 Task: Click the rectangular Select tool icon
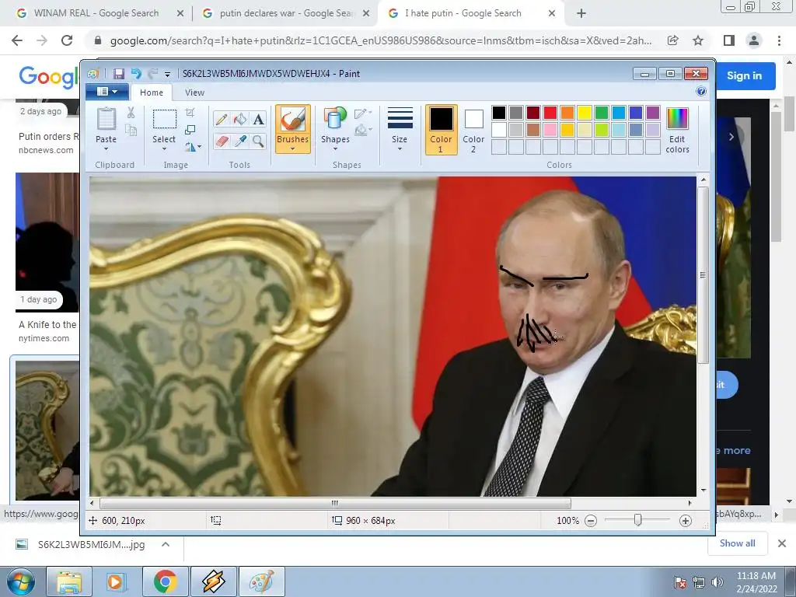pyautogui.click(x=165, y=119)
